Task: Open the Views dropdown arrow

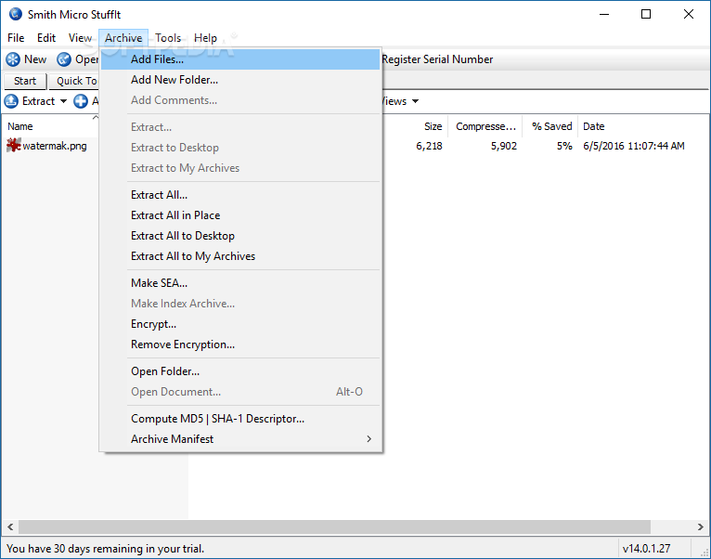Action: 415,101
